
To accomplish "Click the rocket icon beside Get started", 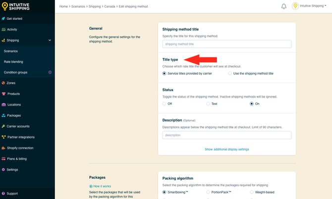I will pos(3,19).
